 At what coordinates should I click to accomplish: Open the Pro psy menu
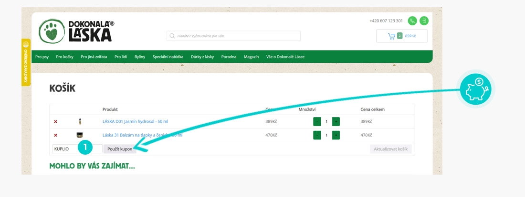coord(42,57)
